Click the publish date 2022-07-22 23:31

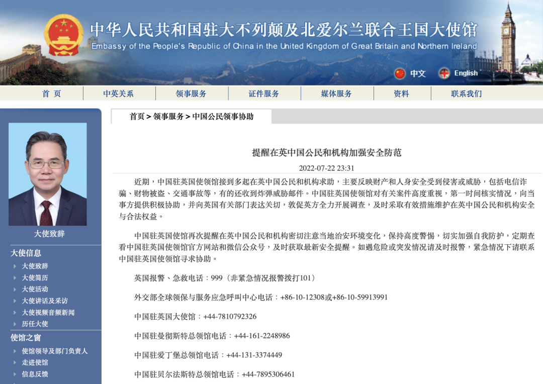pos(327,168)
